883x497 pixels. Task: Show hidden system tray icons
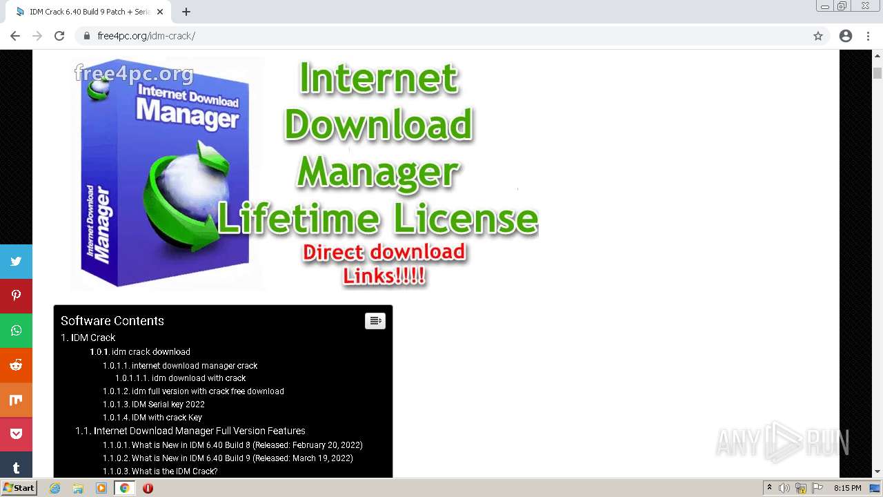coord(770,488)
